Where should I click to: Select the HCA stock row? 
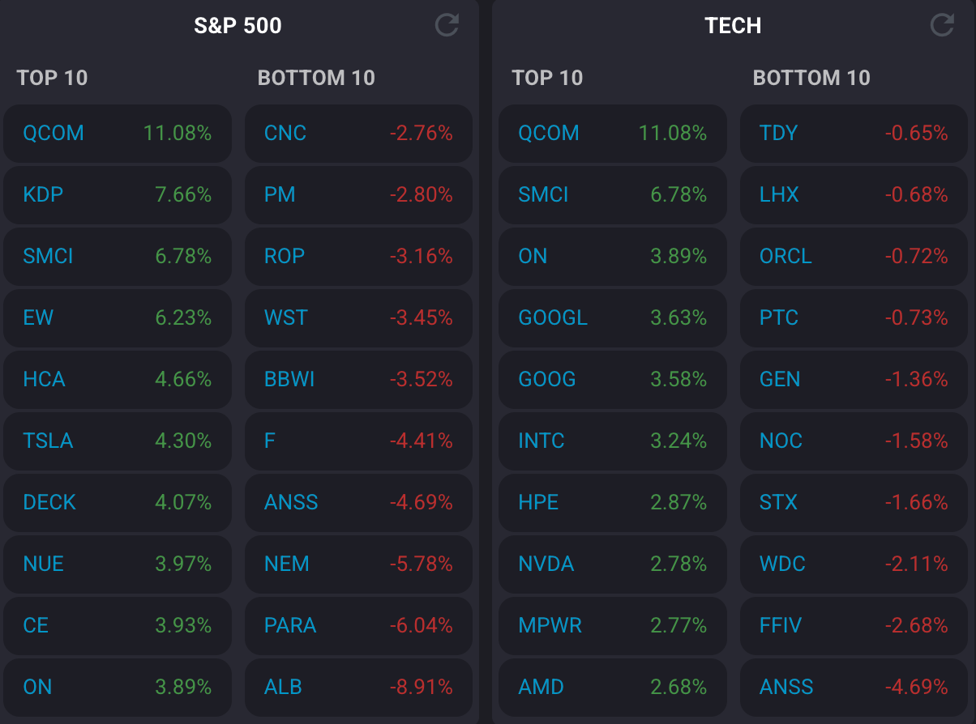point(45,380)
